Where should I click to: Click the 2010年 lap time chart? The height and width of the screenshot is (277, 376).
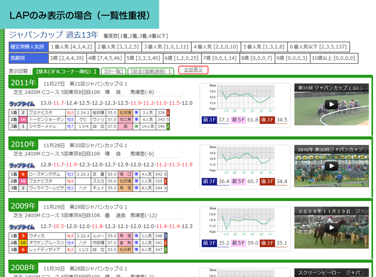[242, 160]
